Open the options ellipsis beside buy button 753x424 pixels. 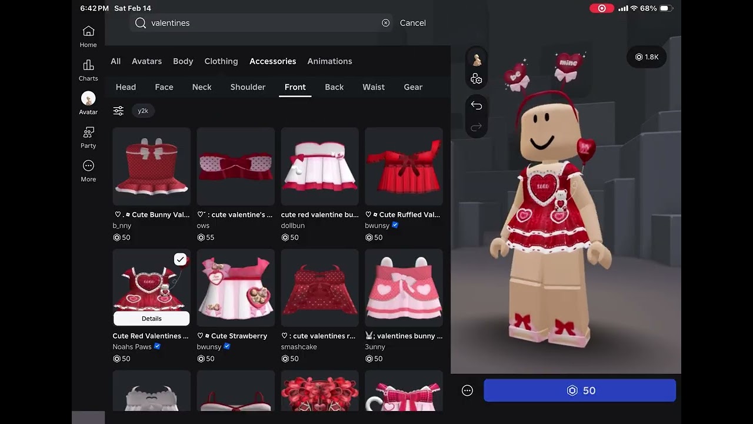(x=467, y=390)
